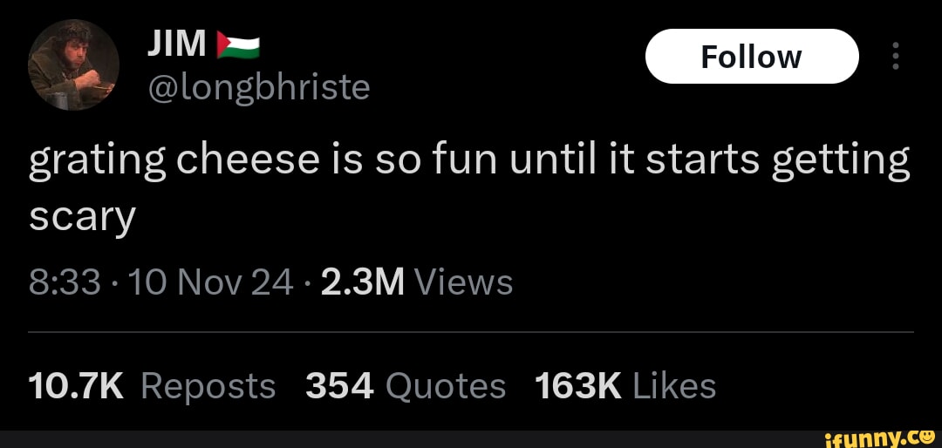Viewport: 942px width, 448px height.
Task: Open the JIM display name profile link
Action: (x=177, y=44)
